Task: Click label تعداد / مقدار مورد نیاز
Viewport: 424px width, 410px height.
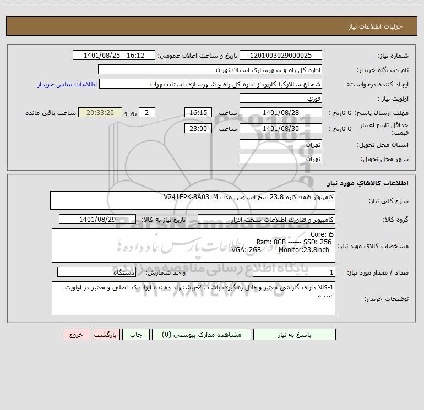Action: (378, 273)
